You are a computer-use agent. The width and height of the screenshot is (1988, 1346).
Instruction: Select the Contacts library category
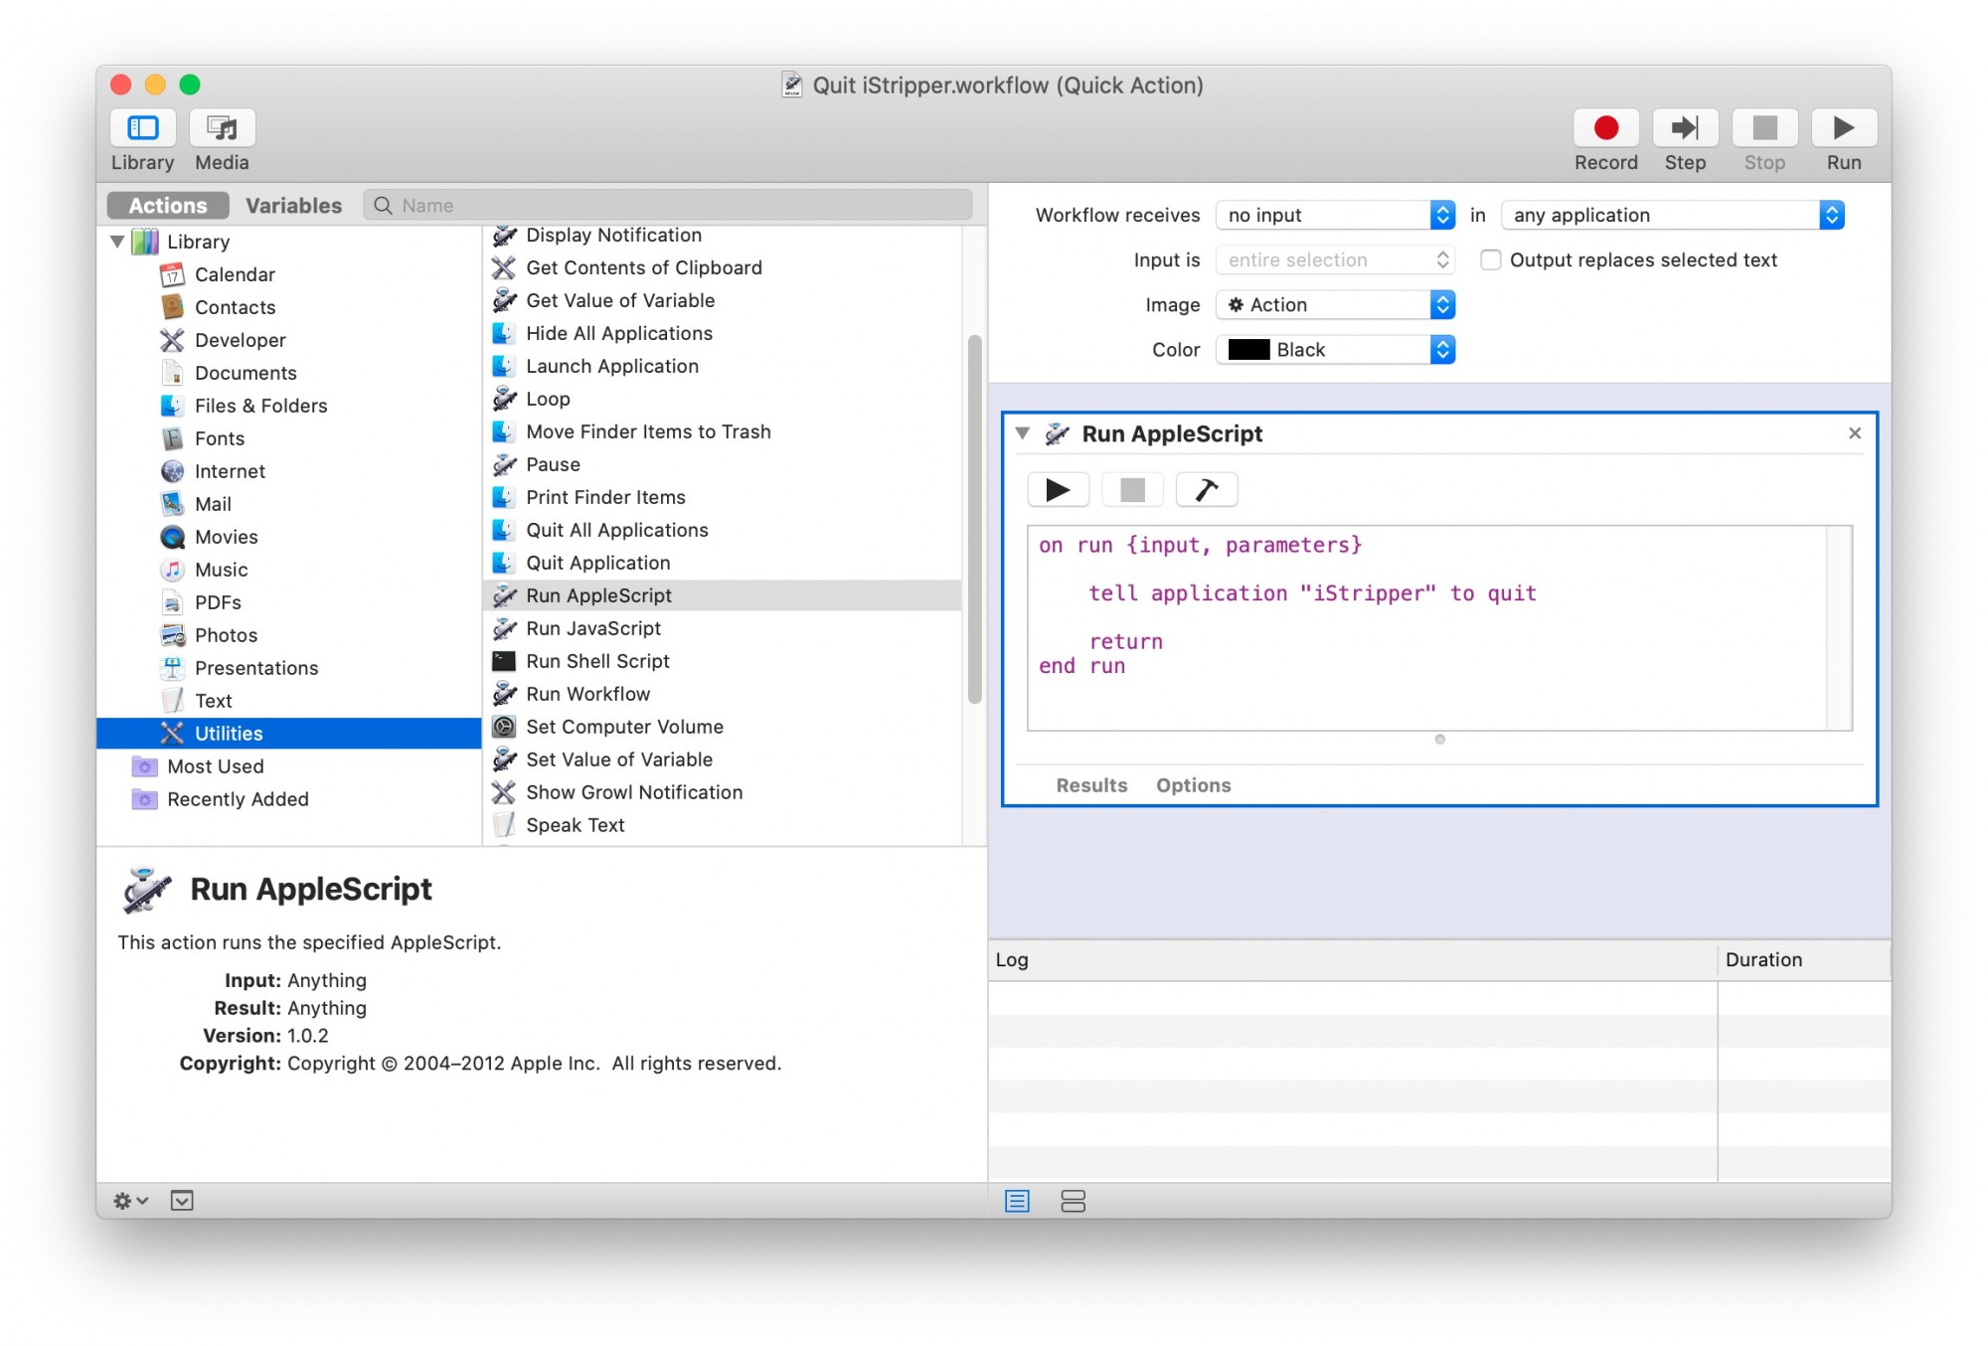(235, 307)
